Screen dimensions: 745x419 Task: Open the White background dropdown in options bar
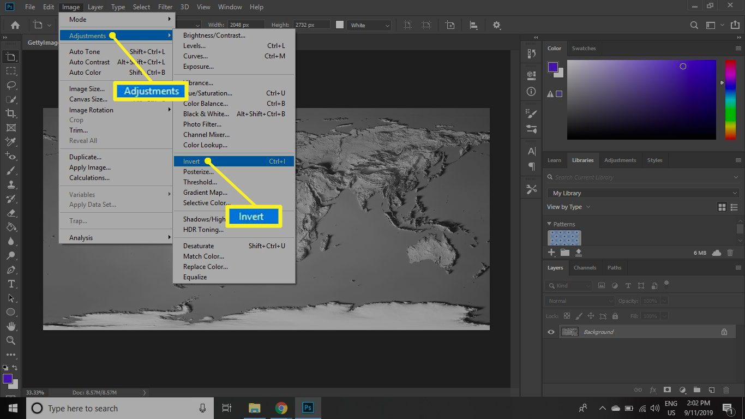tap(370, 25)
